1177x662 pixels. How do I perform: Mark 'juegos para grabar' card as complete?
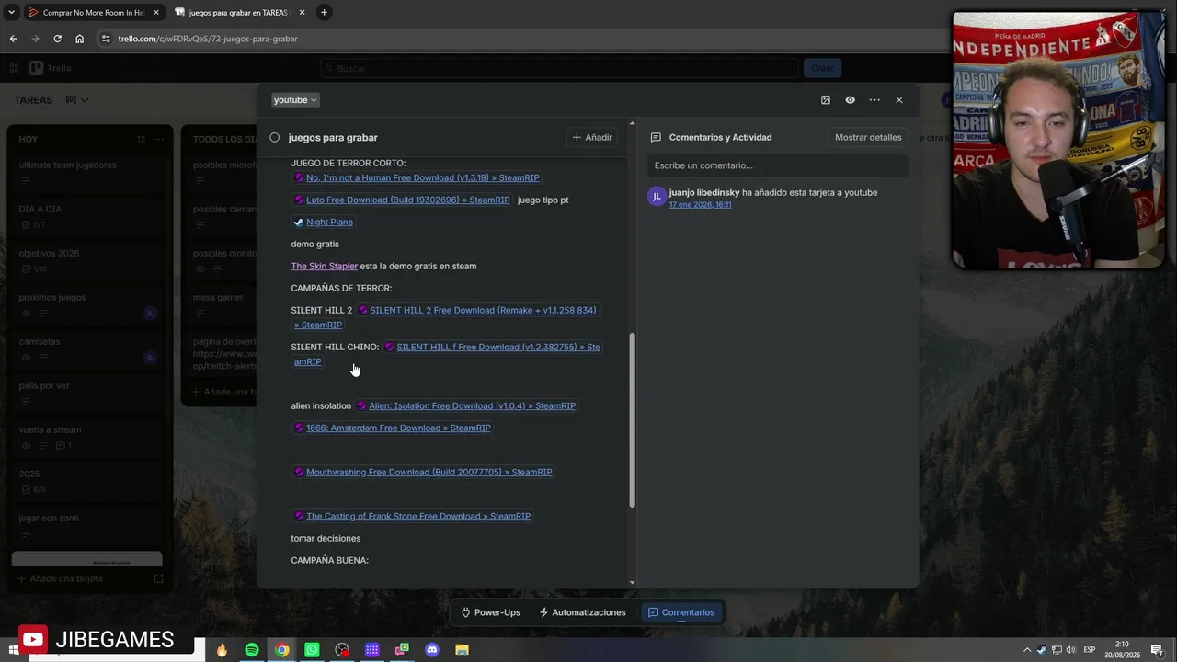[274, 137]
